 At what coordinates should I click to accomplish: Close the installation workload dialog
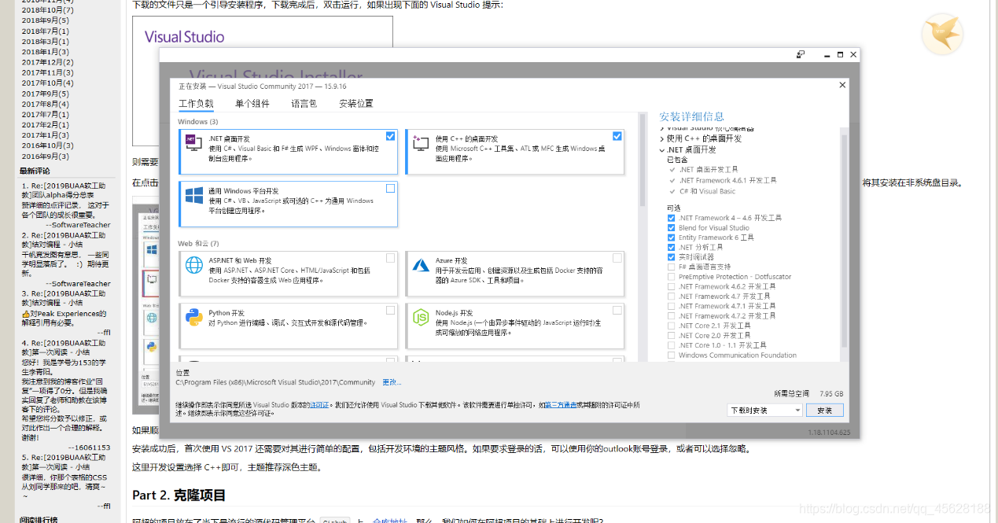(x=843, y=85)
